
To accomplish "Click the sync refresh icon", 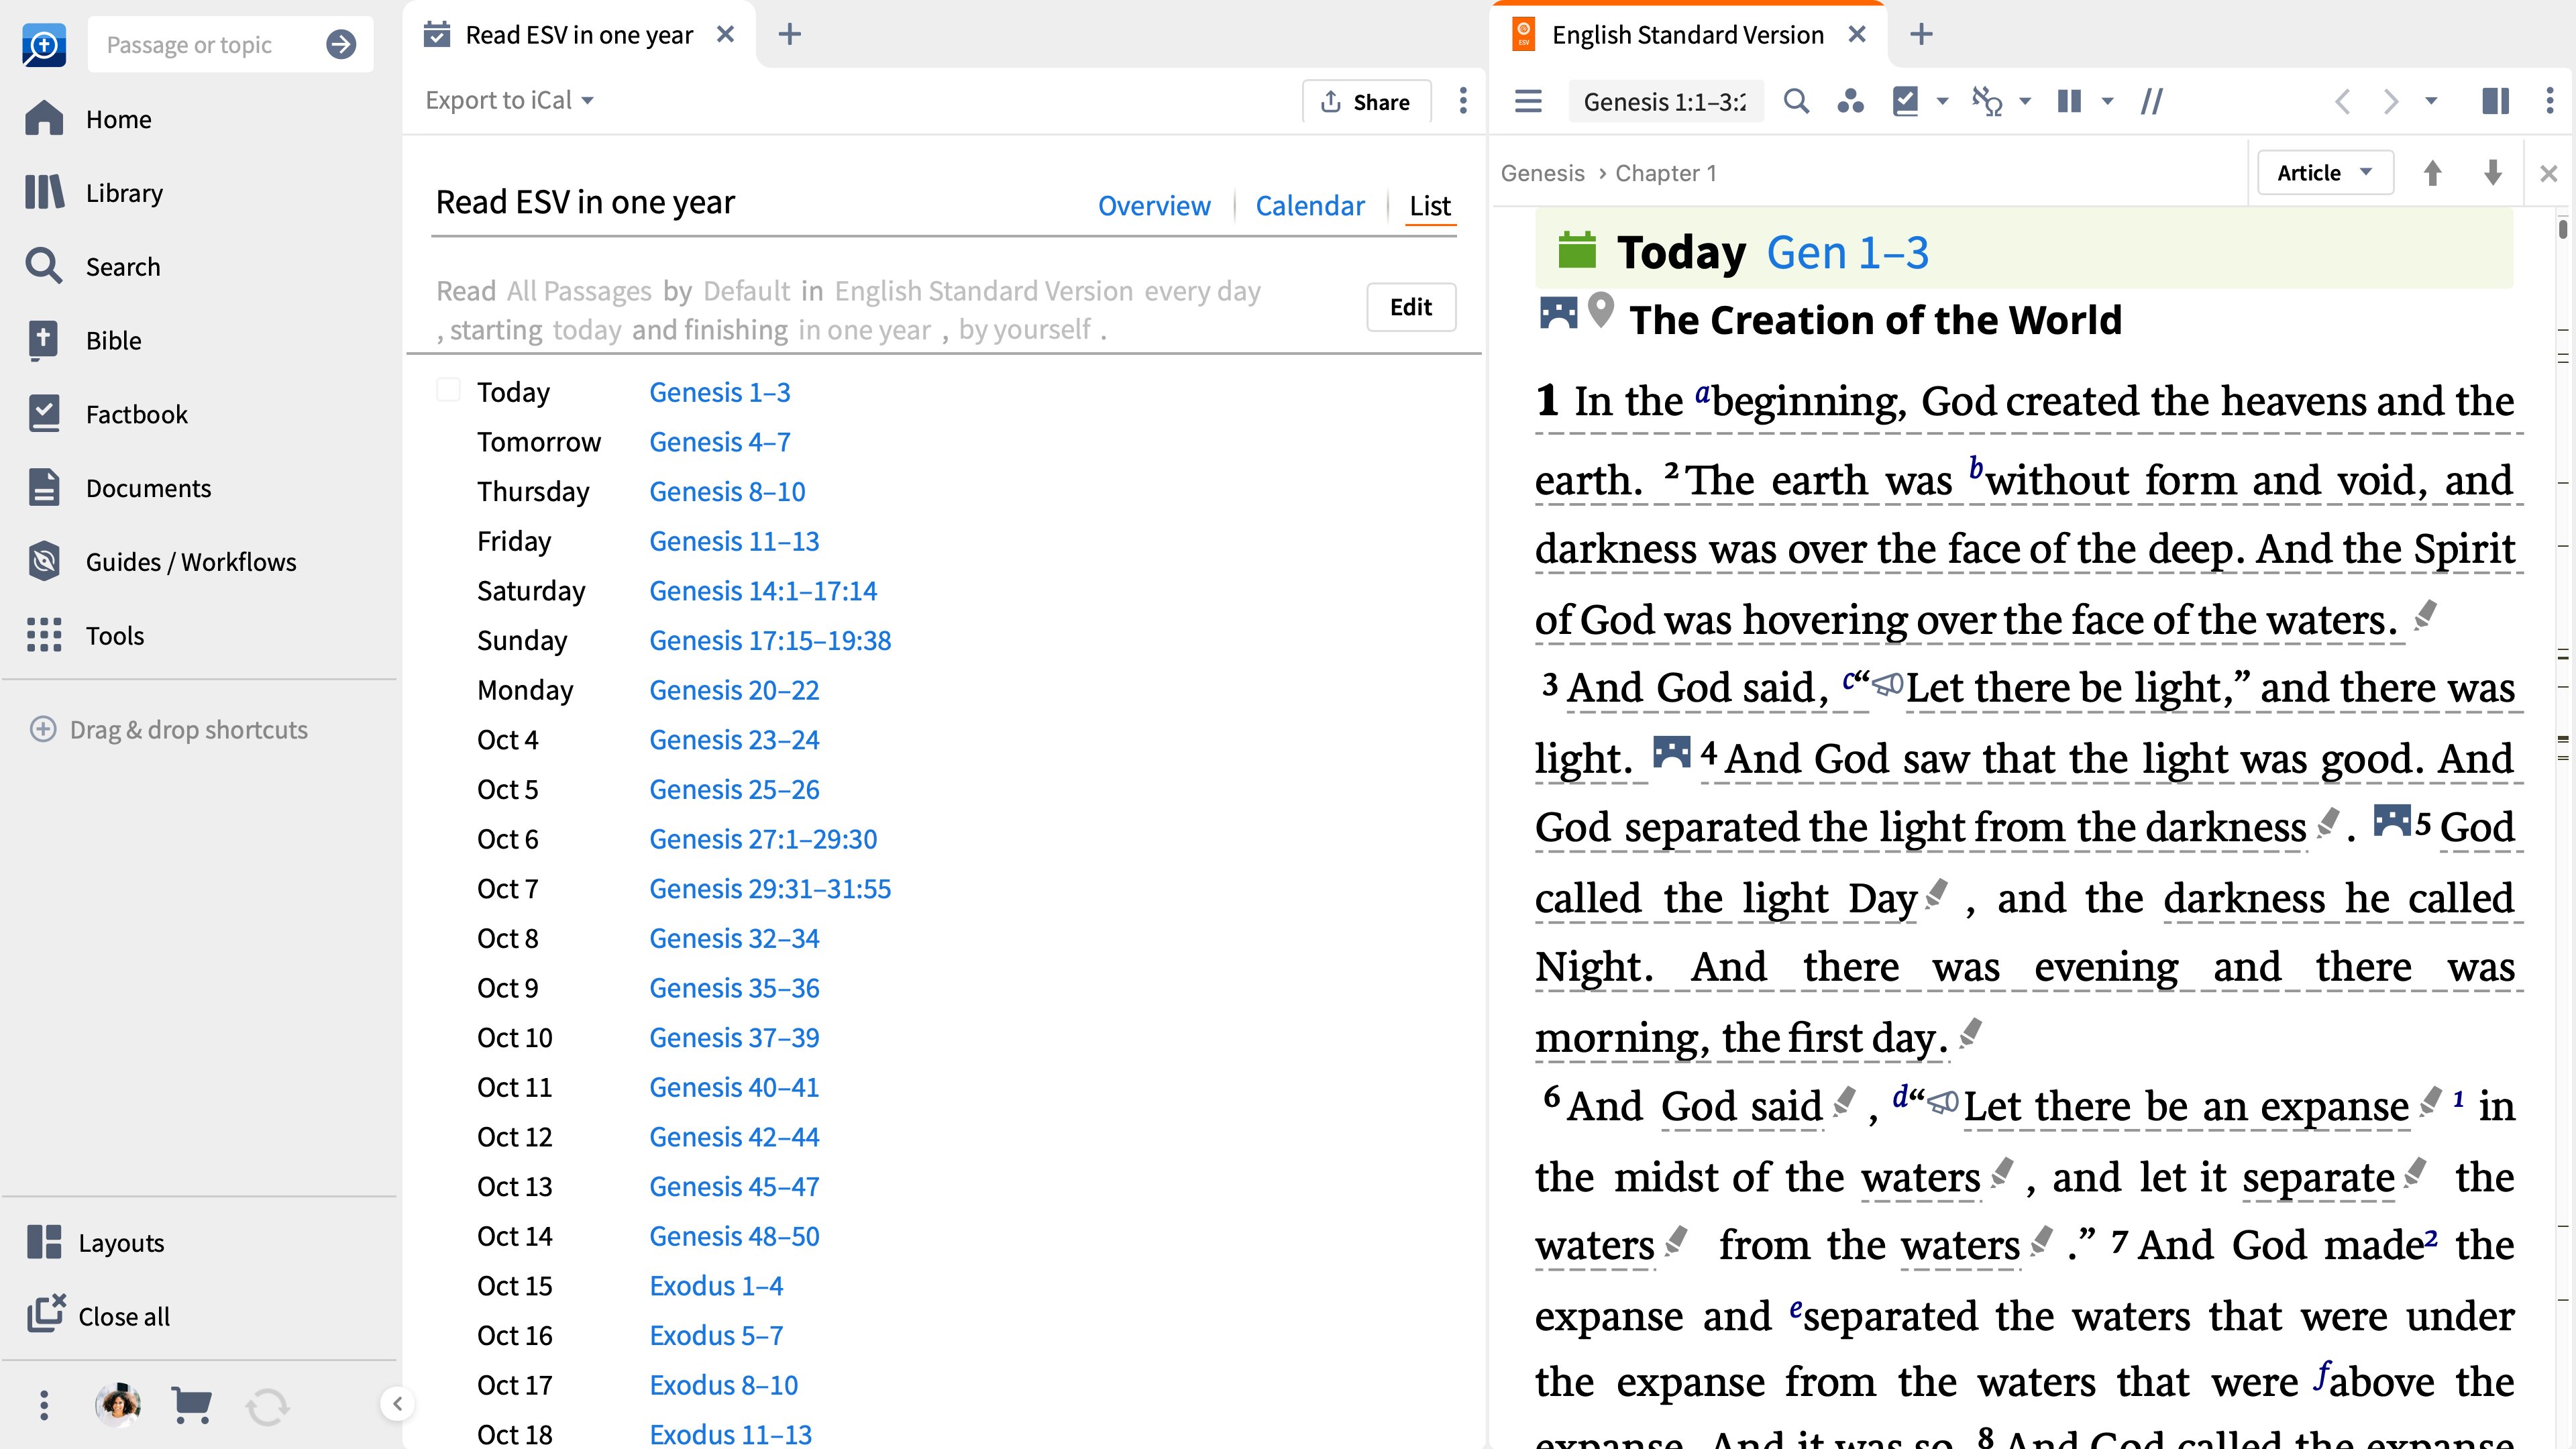I will [x=267, y=1406].
